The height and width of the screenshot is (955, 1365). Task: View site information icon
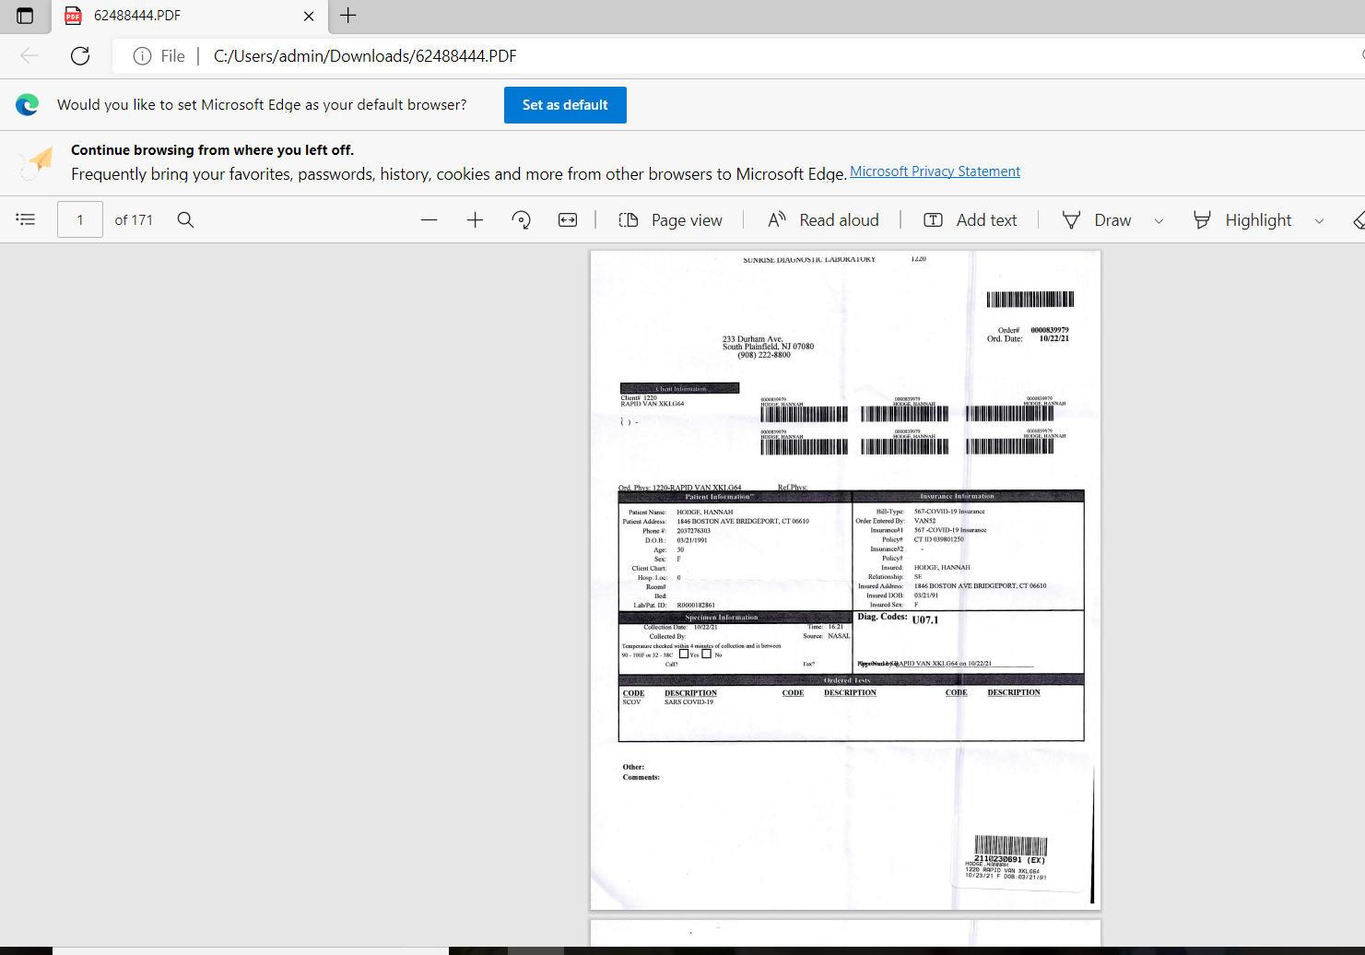(142, 56)
